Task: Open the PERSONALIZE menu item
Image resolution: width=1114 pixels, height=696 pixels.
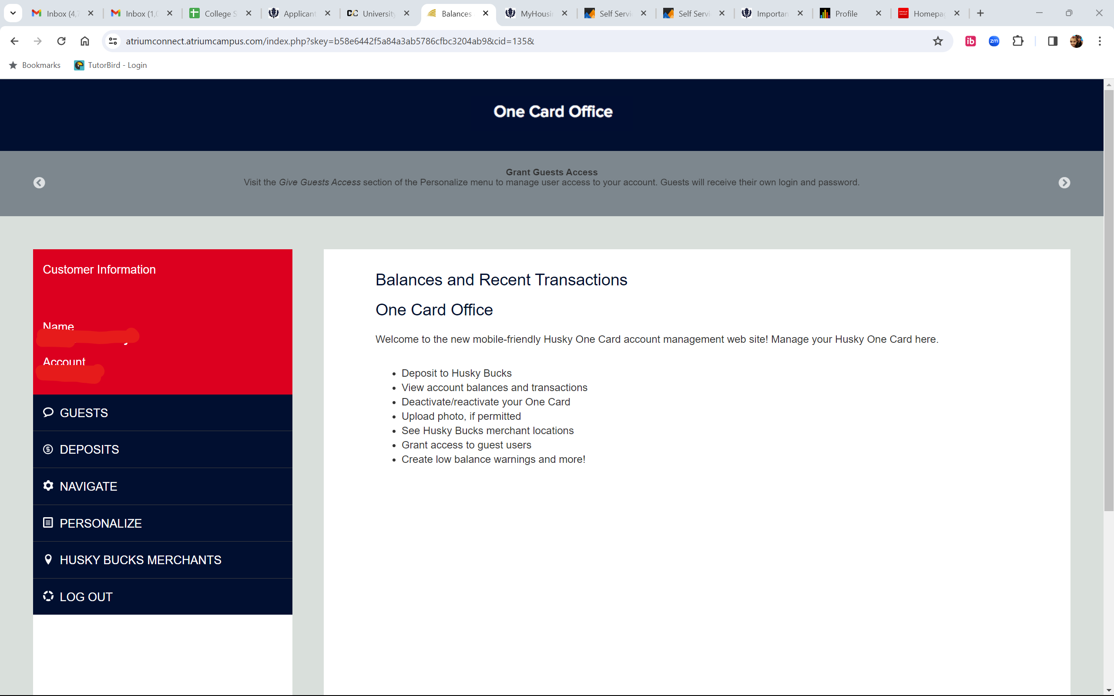Action: click(x=101, y=523)
